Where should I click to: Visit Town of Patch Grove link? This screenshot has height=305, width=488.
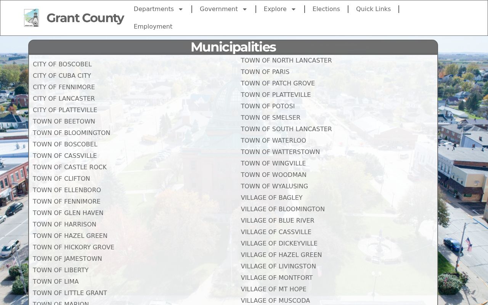(x=278, y=83)
